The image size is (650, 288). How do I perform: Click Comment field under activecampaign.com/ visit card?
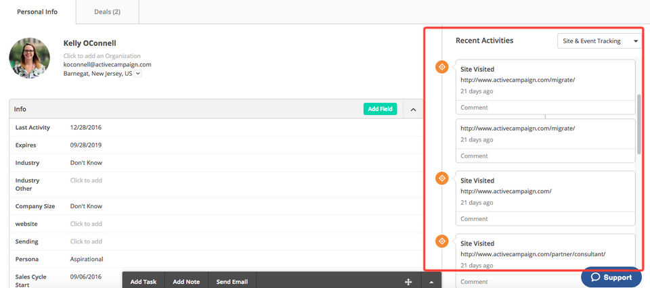[x=545, y=218]
